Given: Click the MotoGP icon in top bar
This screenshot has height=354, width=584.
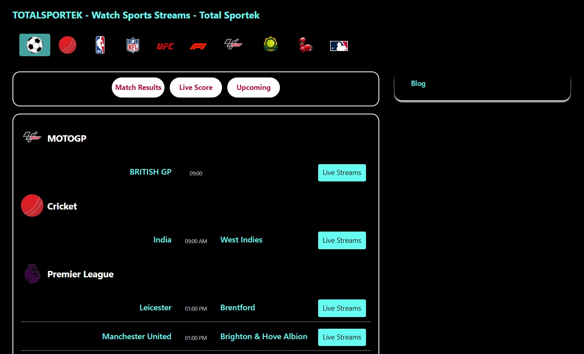Looking at the screenshot, I should pyautogui.click(x=233, y=44).
